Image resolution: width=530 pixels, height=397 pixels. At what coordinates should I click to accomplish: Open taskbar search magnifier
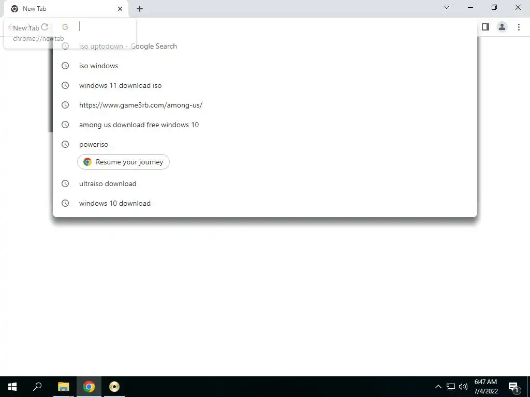(37, 386)
